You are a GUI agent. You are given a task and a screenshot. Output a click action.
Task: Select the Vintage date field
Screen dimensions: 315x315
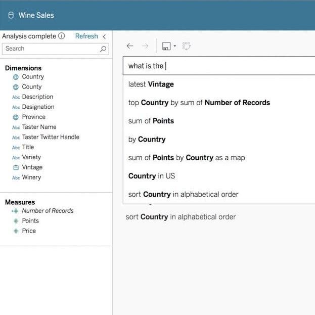[32, 167]
